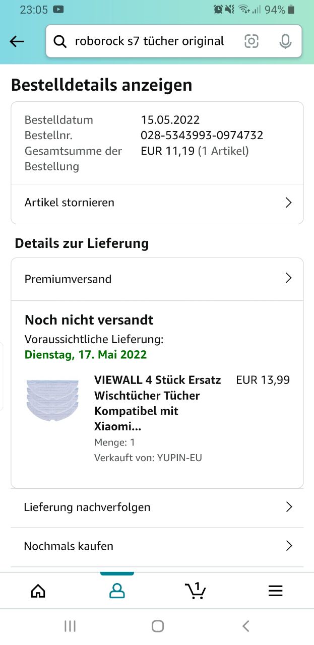Open the shopping cart

point(196,591)
